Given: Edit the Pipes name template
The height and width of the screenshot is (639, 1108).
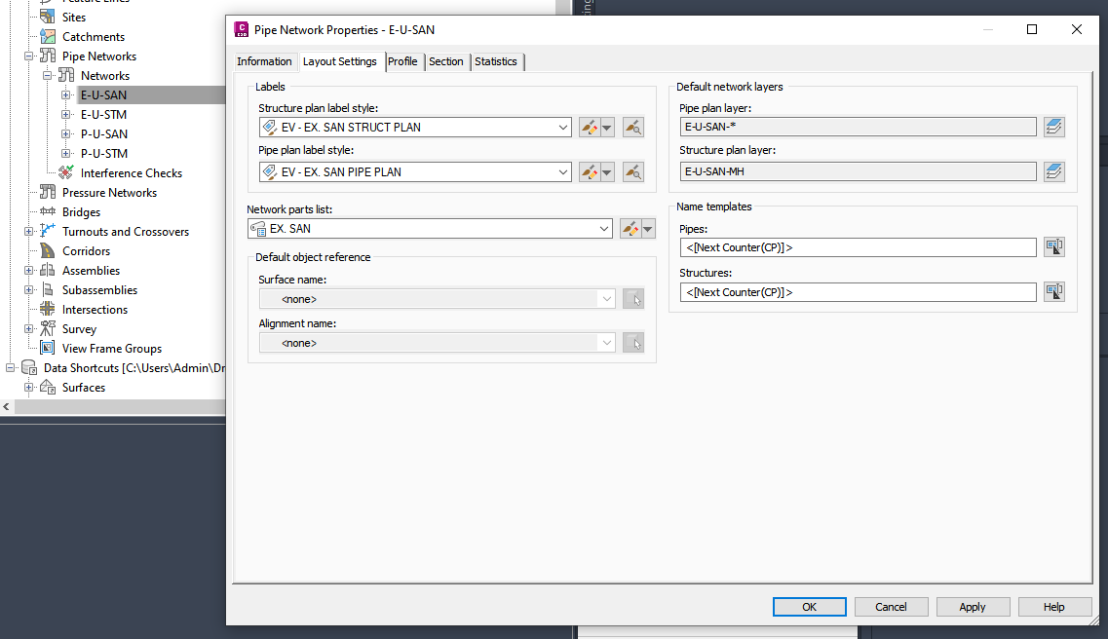Looking at the screenshot, I should [1053, 247].
